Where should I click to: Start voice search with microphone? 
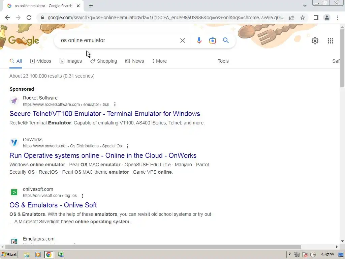[x=199, y=40]
